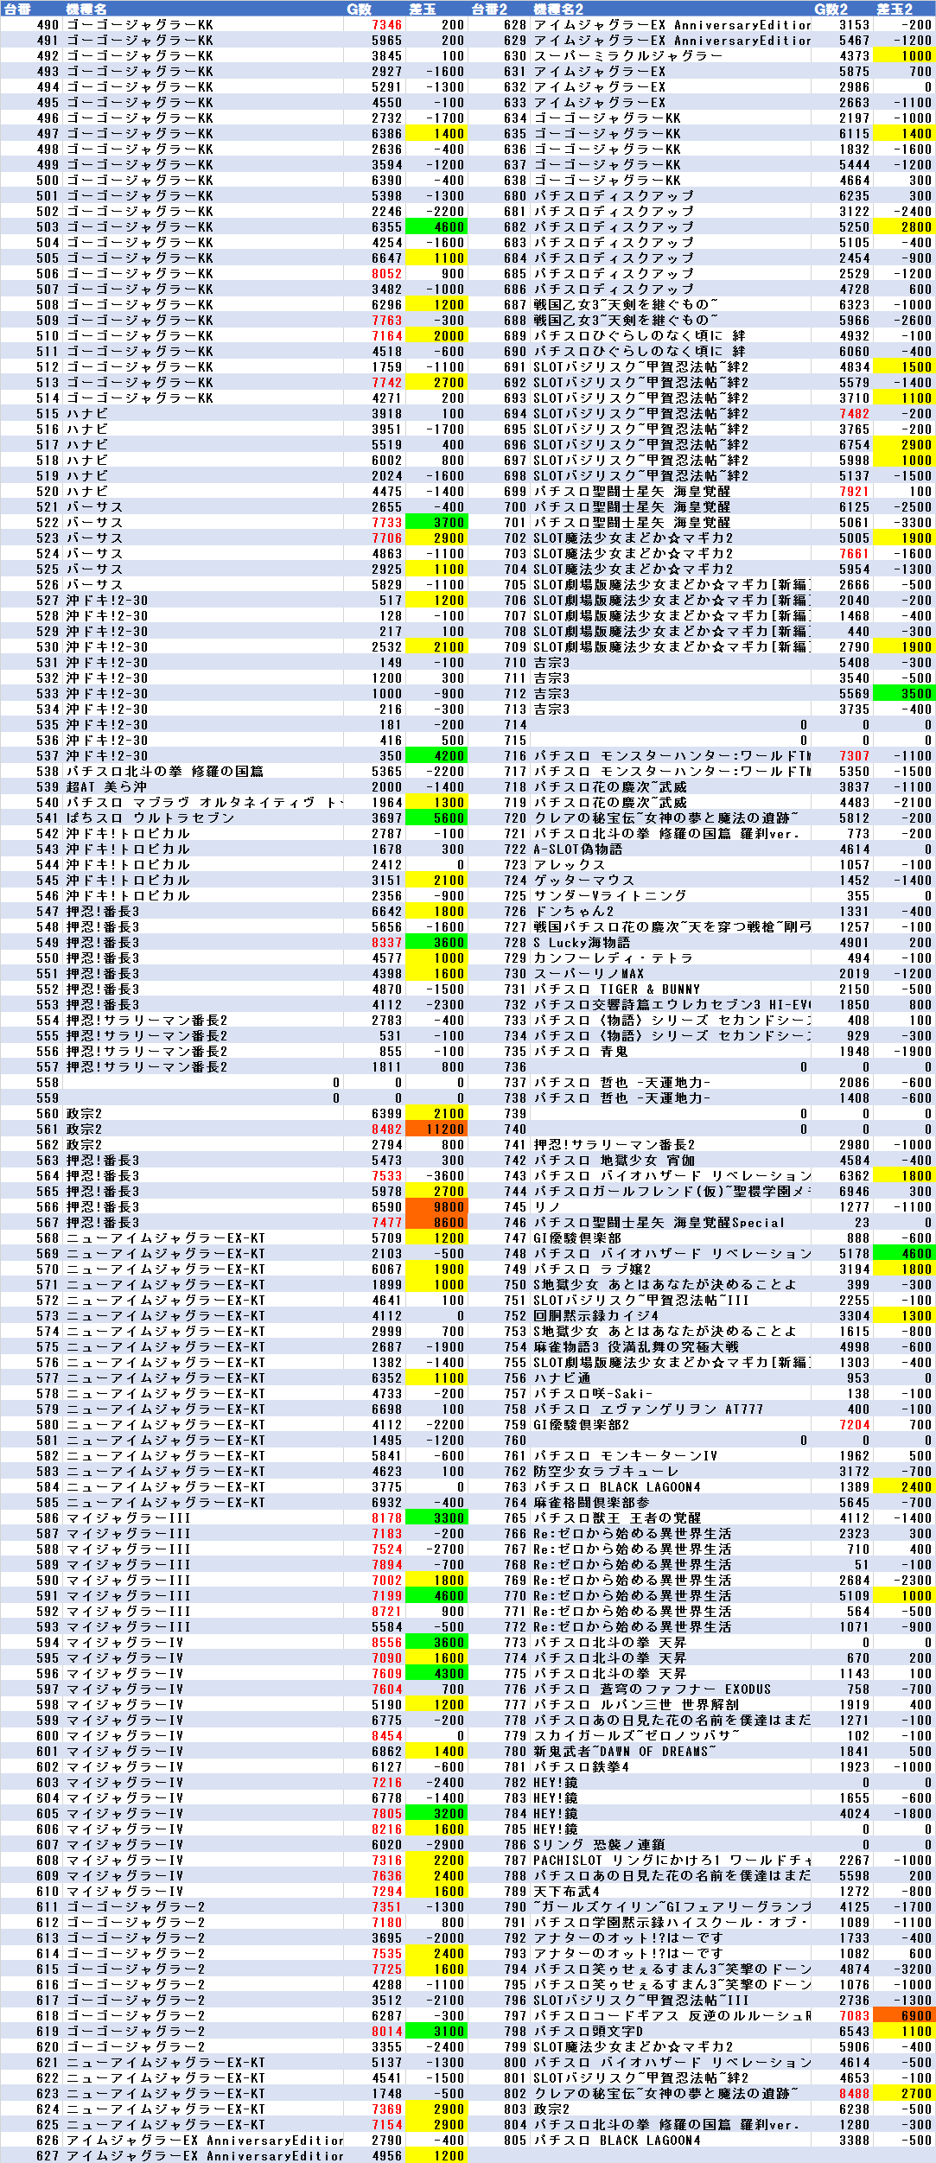Select the Sリング 恐襲ノ連鎖 cell

[670, 1844]
